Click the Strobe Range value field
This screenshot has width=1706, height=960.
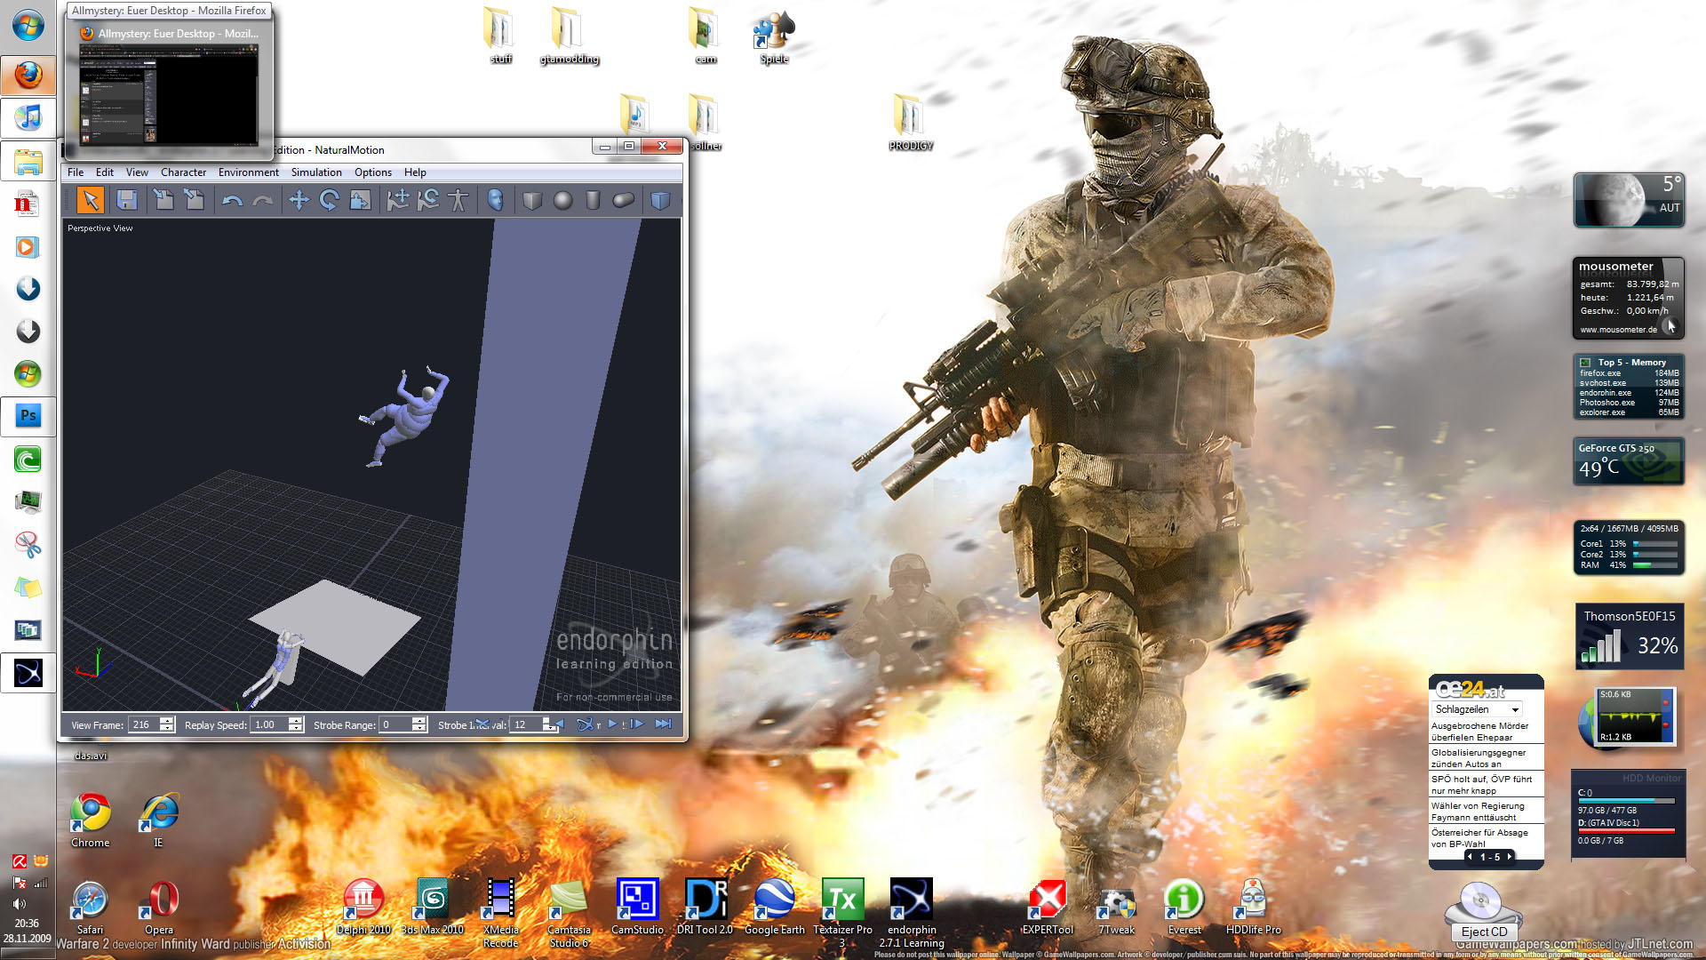coord(396,724)
